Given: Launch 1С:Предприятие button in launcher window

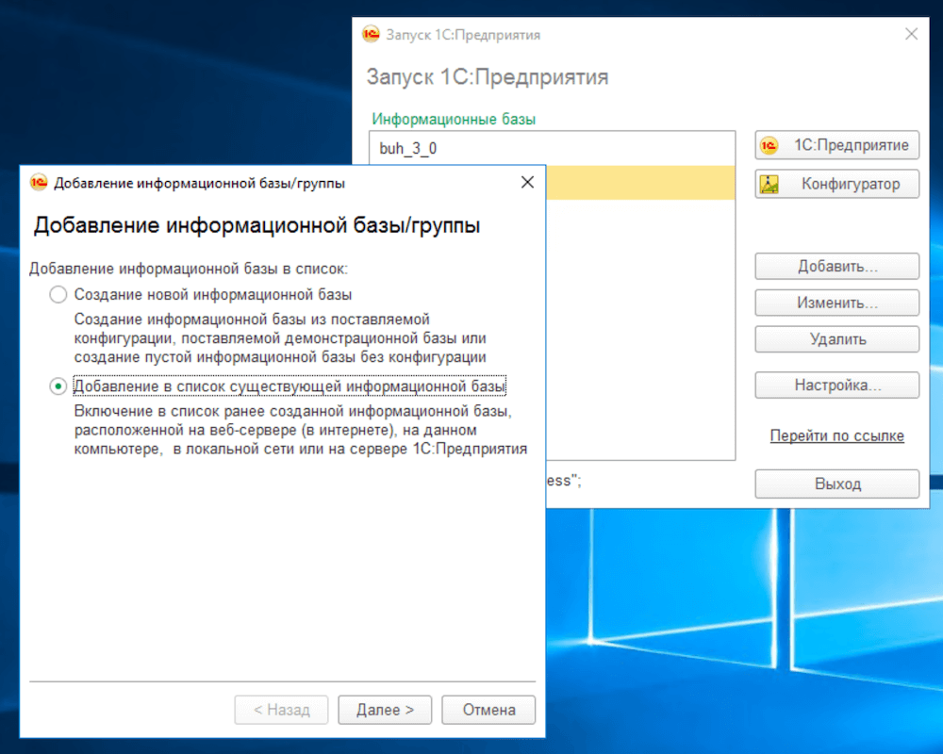Looking at the screenshot, I should click(837, 145).
